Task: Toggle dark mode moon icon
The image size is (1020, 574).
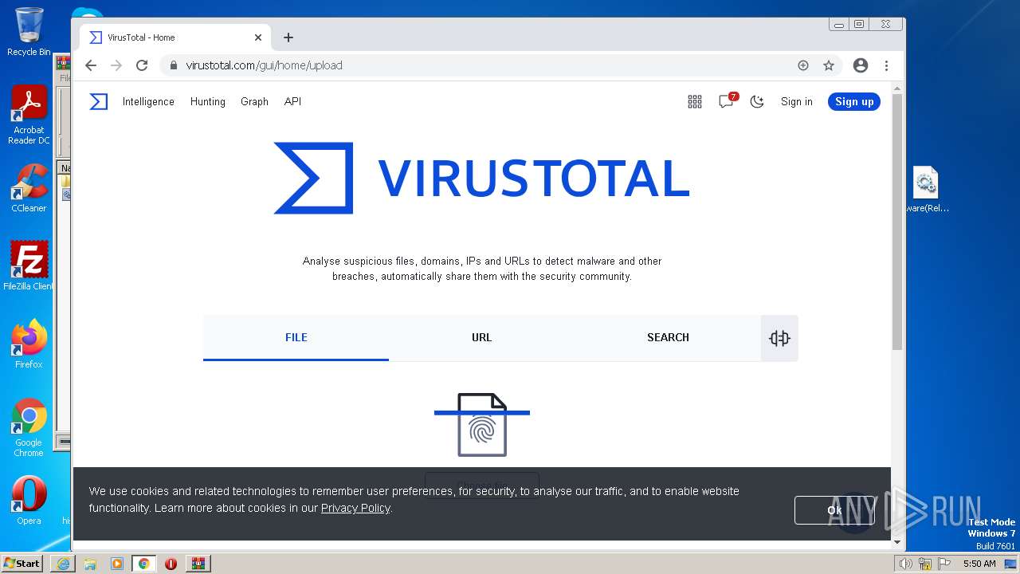Action: point(757,101)
